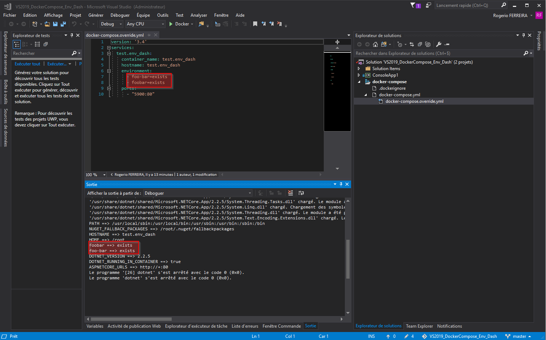
Task: Click Pending Changes Filter clock icon
Action: tap(400, 44)
